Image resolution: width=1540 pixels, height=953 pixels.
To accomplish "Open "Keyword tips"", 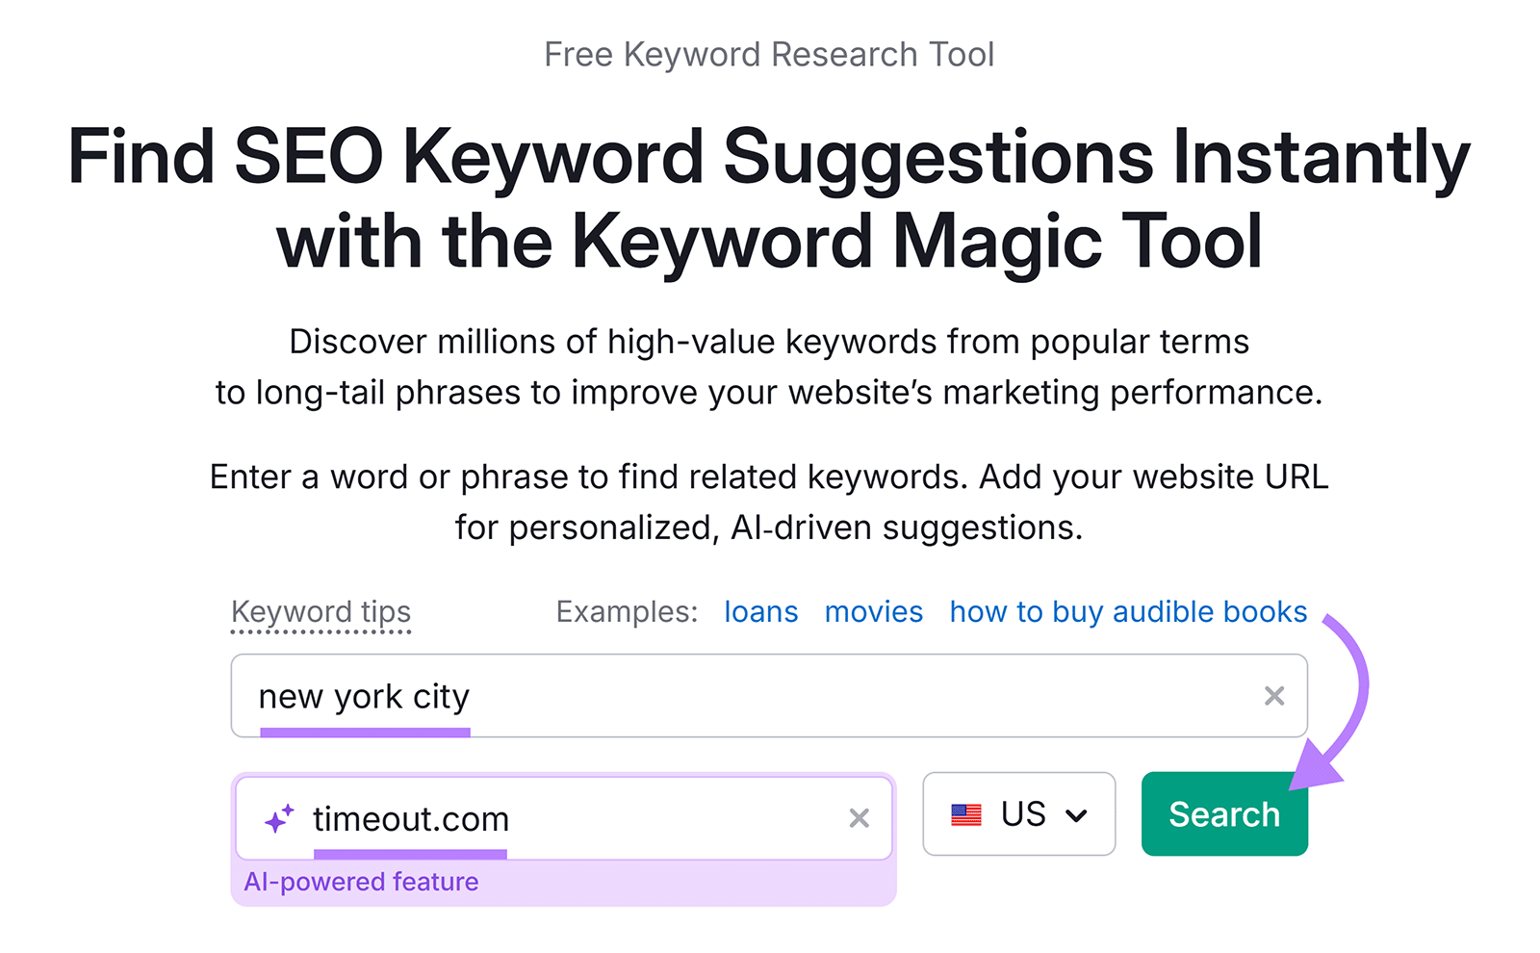I will [321, 611].
